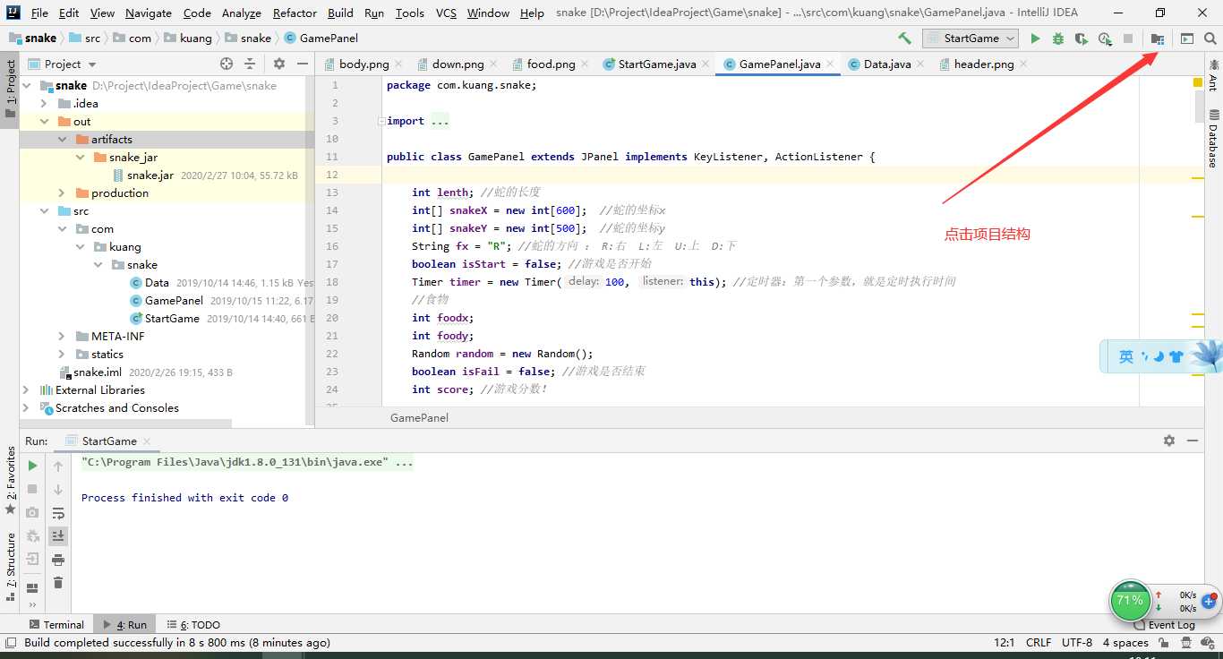Click the editor vertical scrollbar thumb
This screenshot has height=659, width=1223.
click(1200, 106)
